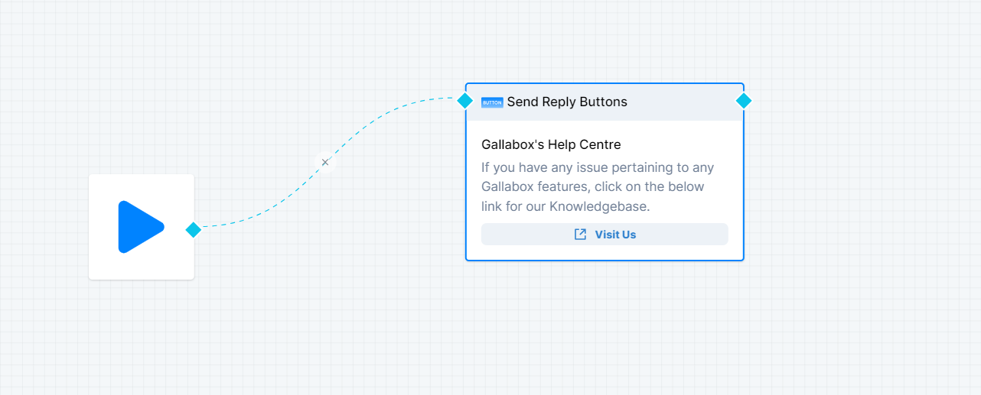
Task: Click the blue BUTTON badge icon
Action: [x=492, y=102]
